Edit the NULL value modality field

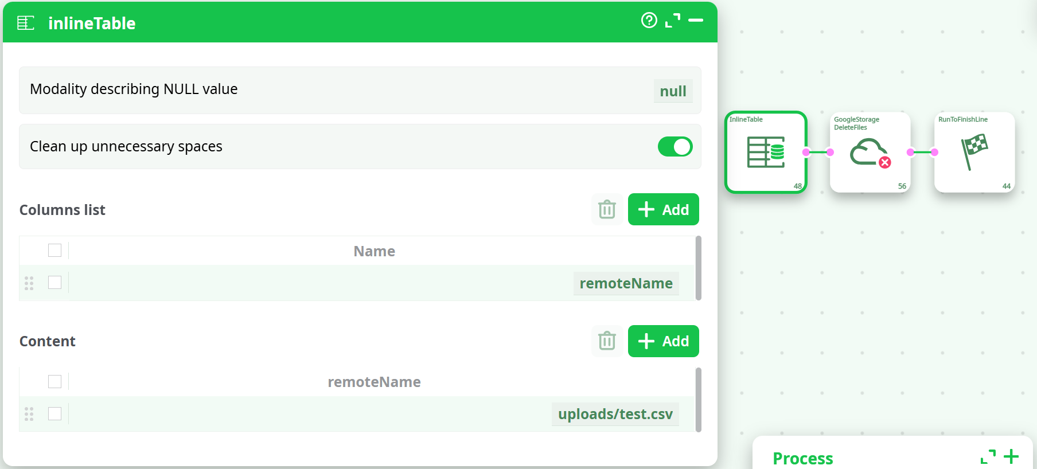(x=672, y=91)
